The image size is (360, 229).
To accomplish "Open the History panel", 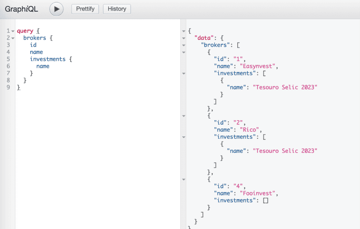I will tap(117, 9).
